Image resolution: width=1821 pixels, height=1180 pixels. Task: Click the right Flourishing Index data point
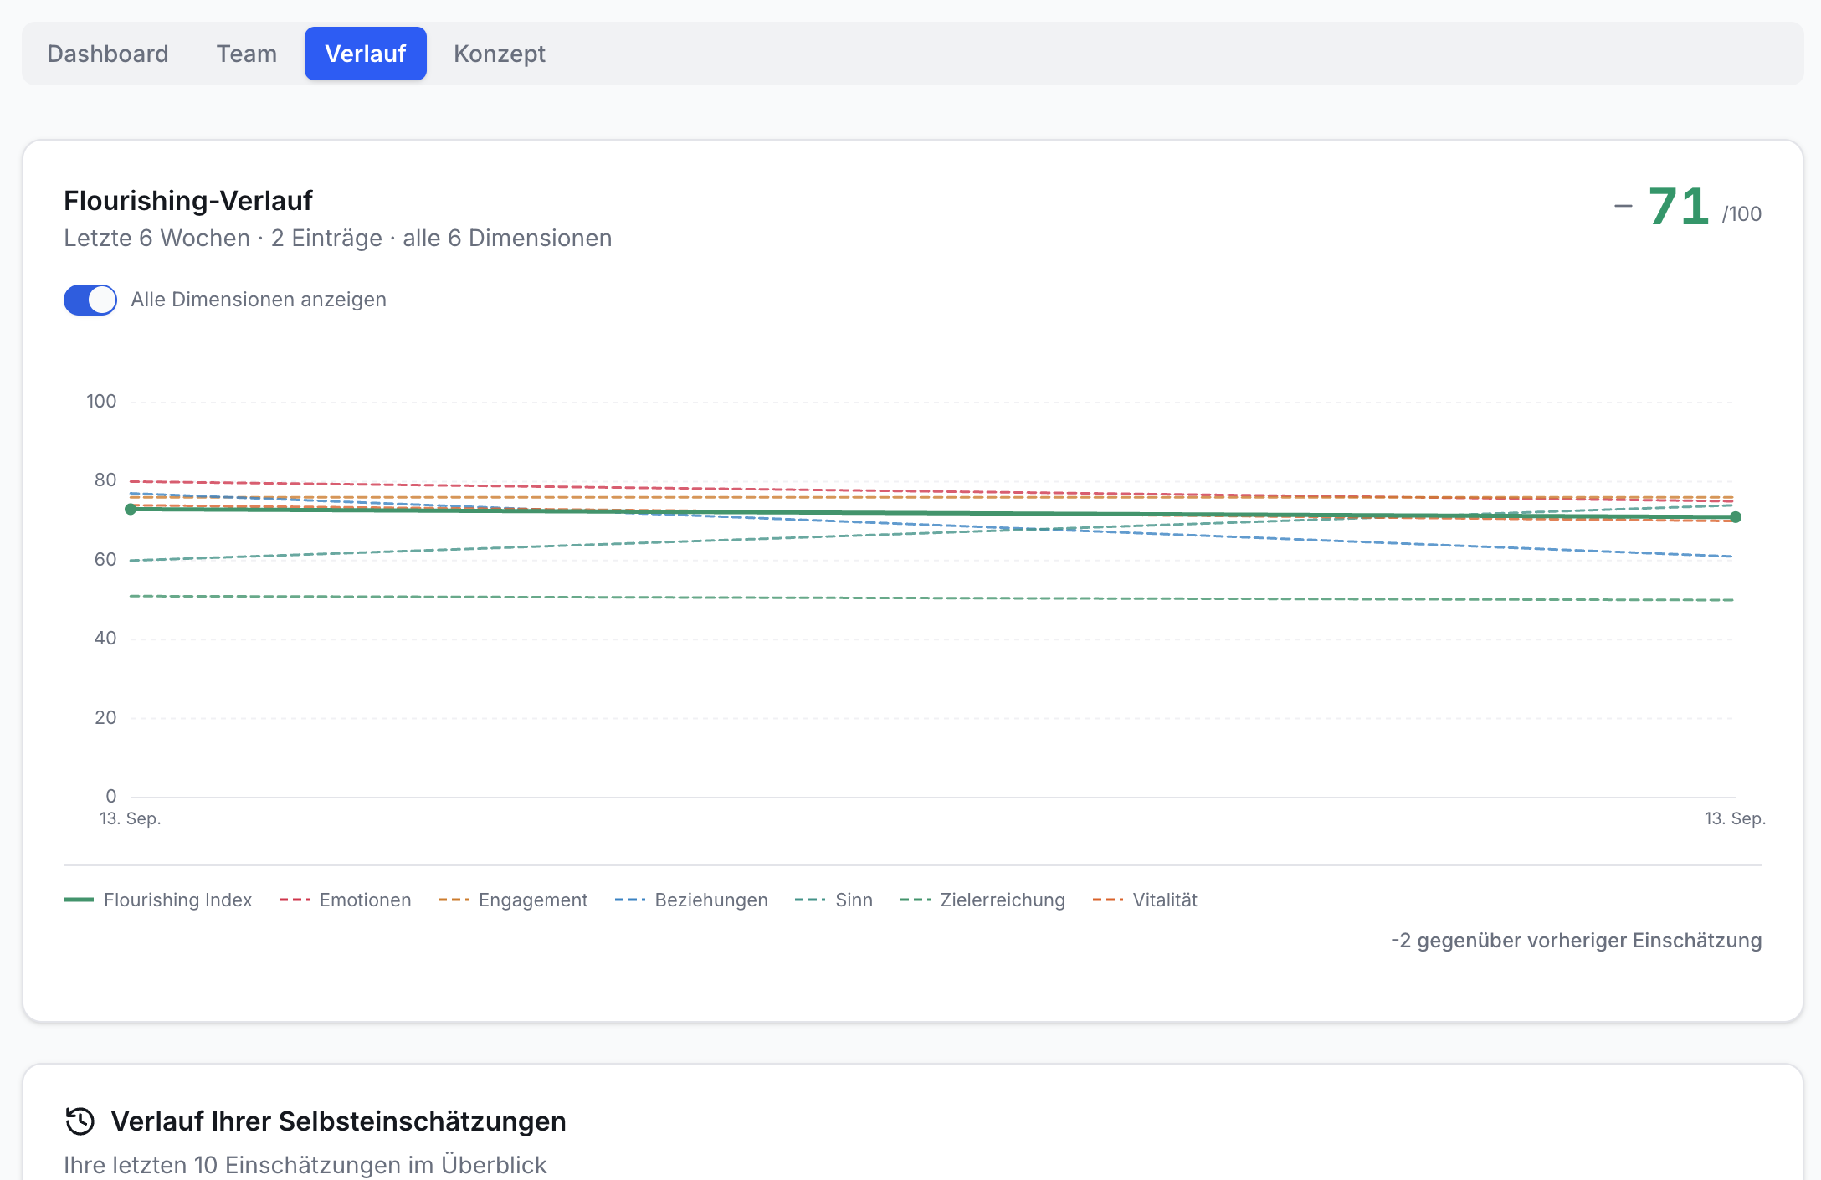[1736, 517]
